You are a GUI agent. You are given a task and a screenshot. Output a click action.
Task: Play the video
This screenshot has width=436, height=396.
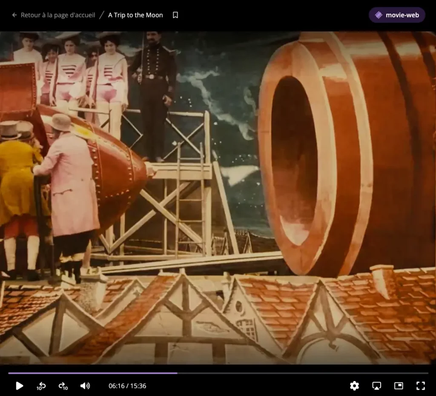(x=19, y=386)
